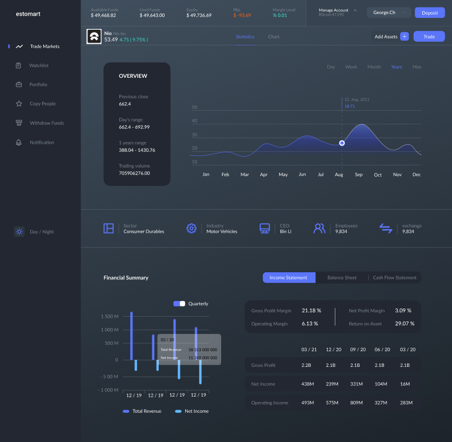The height and width of the screenshot is (442, 452).
Task: Switch to the Balance Sheet tab
Action: tap(342, 278)
